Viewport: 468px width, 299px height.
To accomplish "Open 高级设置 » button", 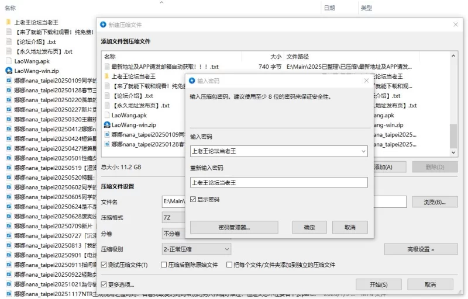I will point(421,249).
